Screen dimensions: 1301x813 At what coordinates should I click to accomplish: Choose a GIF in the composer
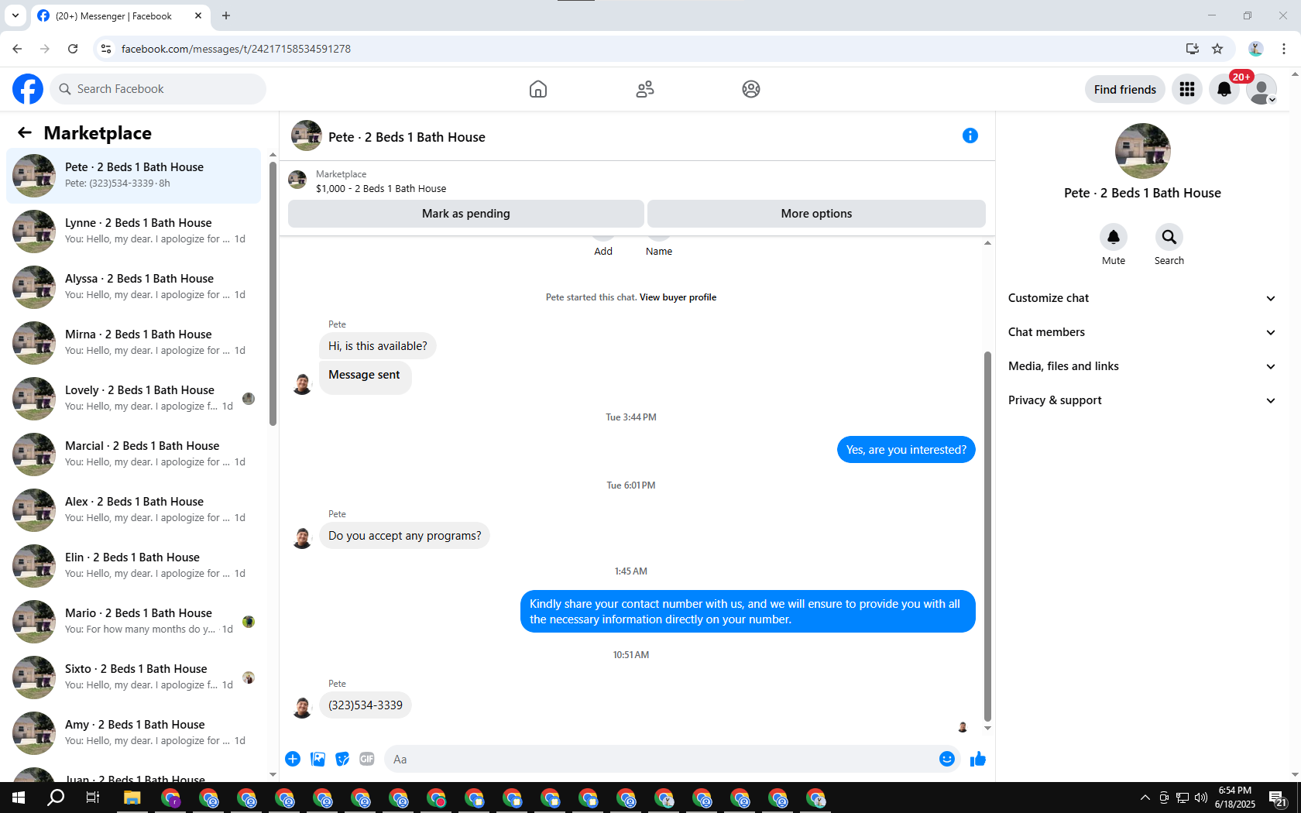pos(367,759)
